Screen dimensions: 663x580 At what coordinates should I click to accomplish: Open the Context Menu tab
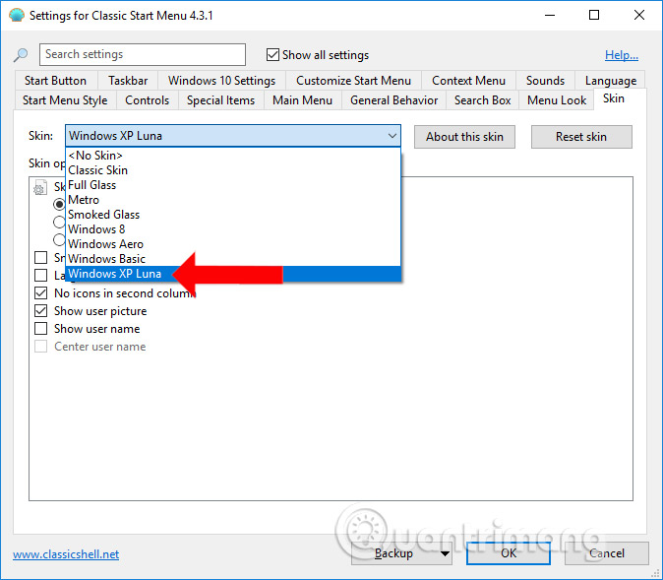[468, 81]
